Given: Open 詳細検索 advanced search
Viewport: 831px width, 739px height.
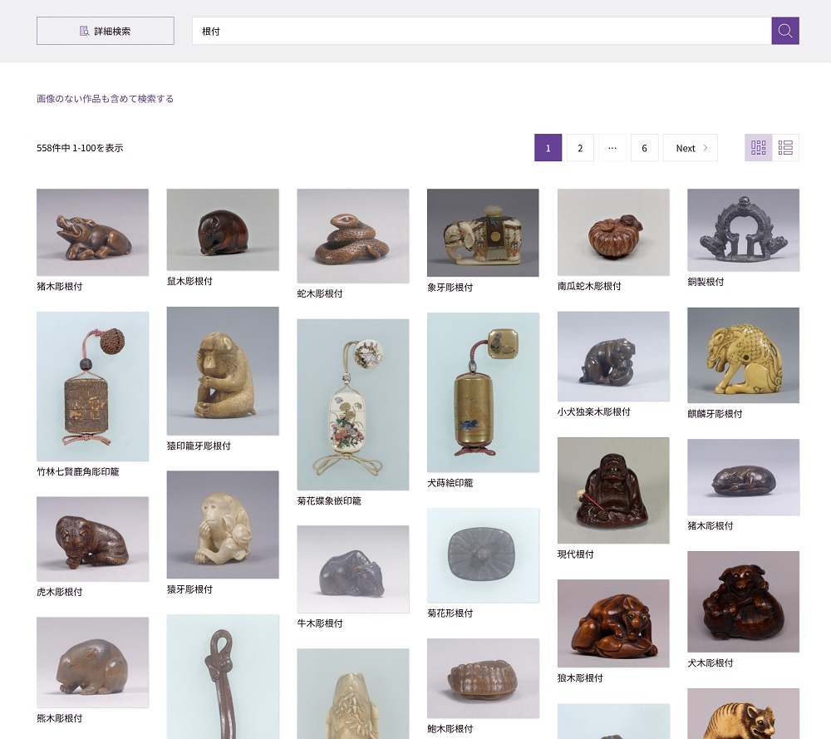Looking at the screenshot, I should point(105,31).
